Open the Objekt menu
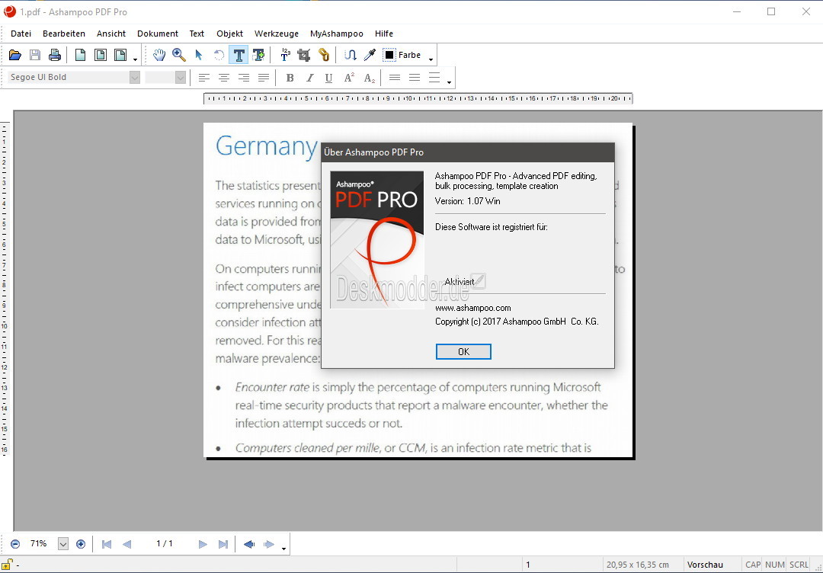 230,34
